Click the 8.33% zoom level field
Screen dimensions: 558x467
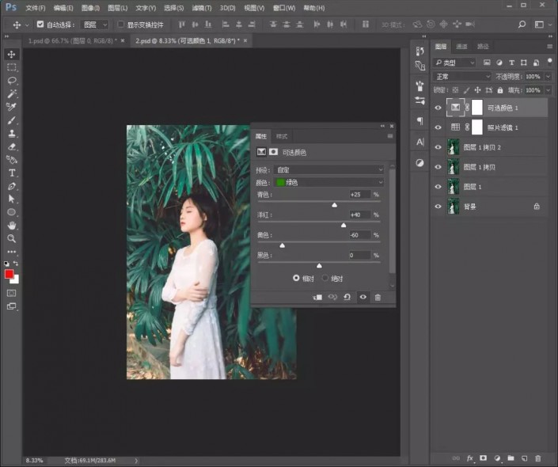35,460
